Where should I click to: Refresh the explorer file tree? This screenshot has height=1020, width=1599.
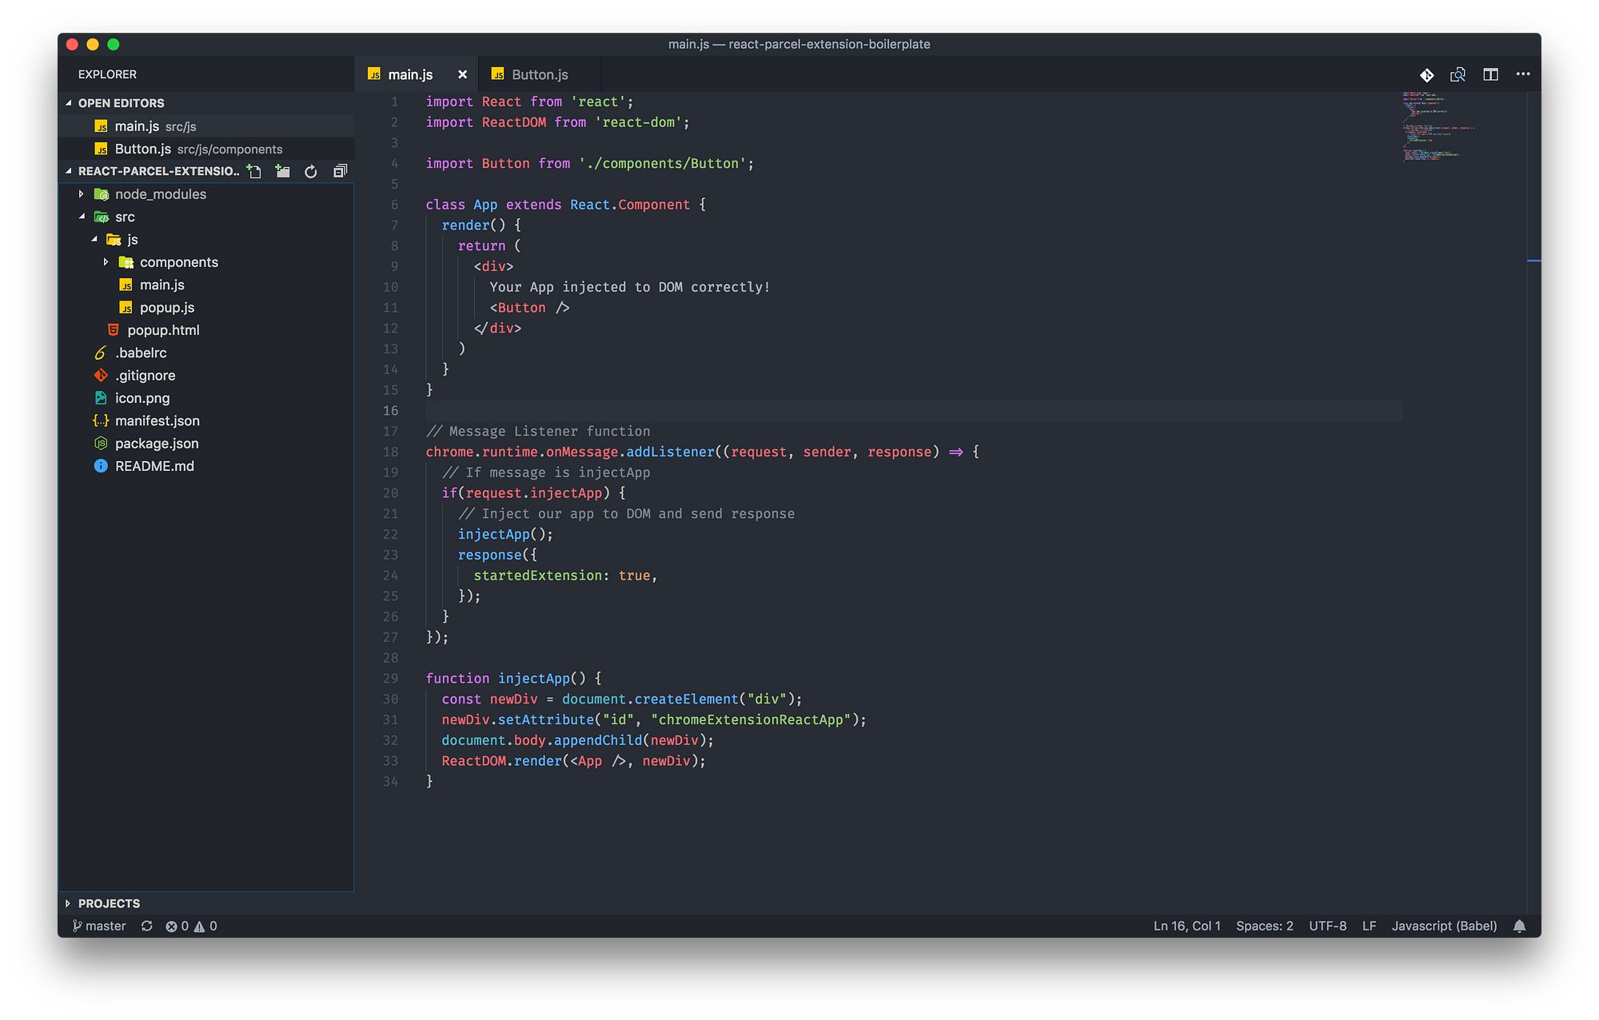(x=311, y=171)
